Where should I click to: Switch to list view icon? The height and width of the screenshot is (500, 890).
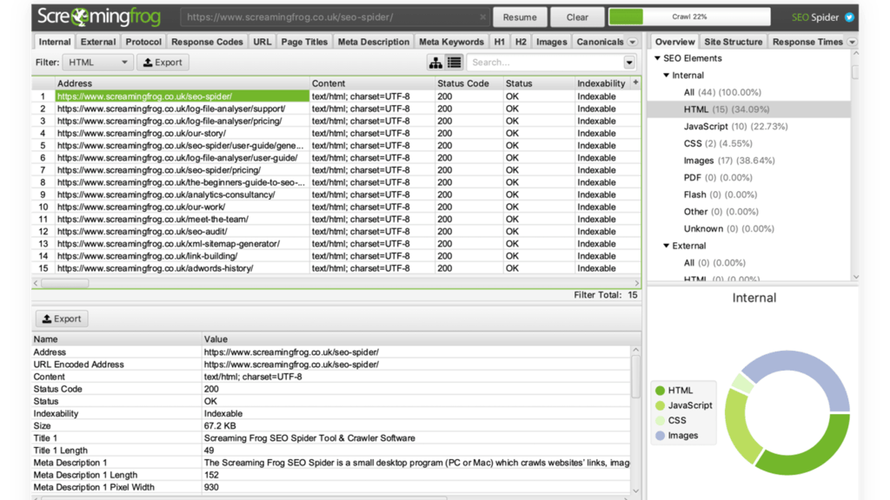(x=454, y=62)
